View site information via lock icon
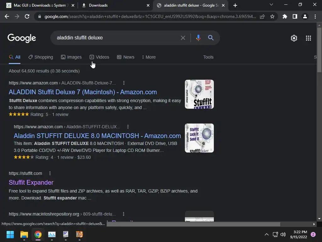The height and width of the screenshot is (242, 322). pos(40,16)
